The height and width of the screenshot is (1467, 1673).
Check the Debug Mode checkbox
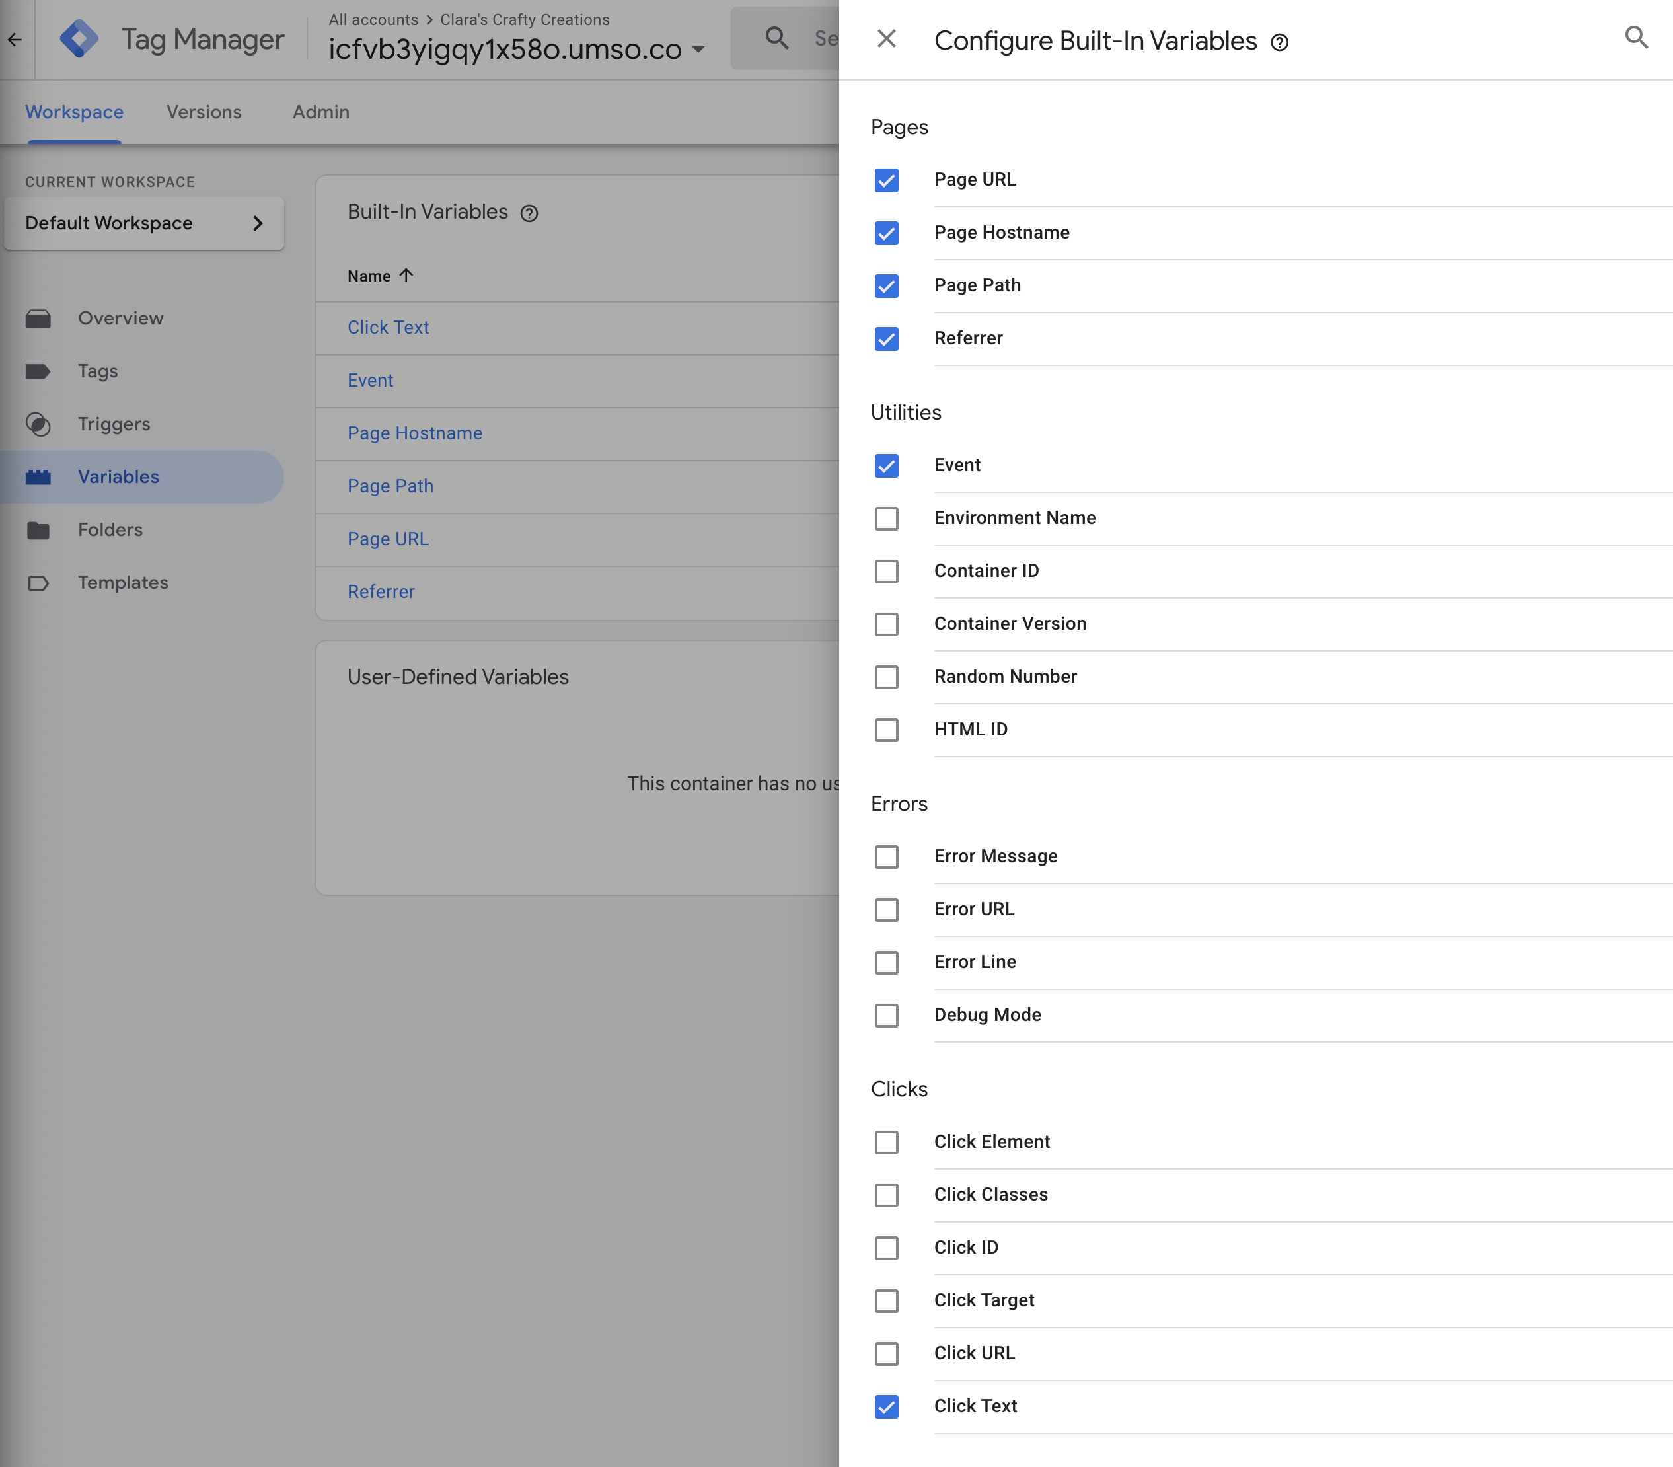click(887, 1015)
